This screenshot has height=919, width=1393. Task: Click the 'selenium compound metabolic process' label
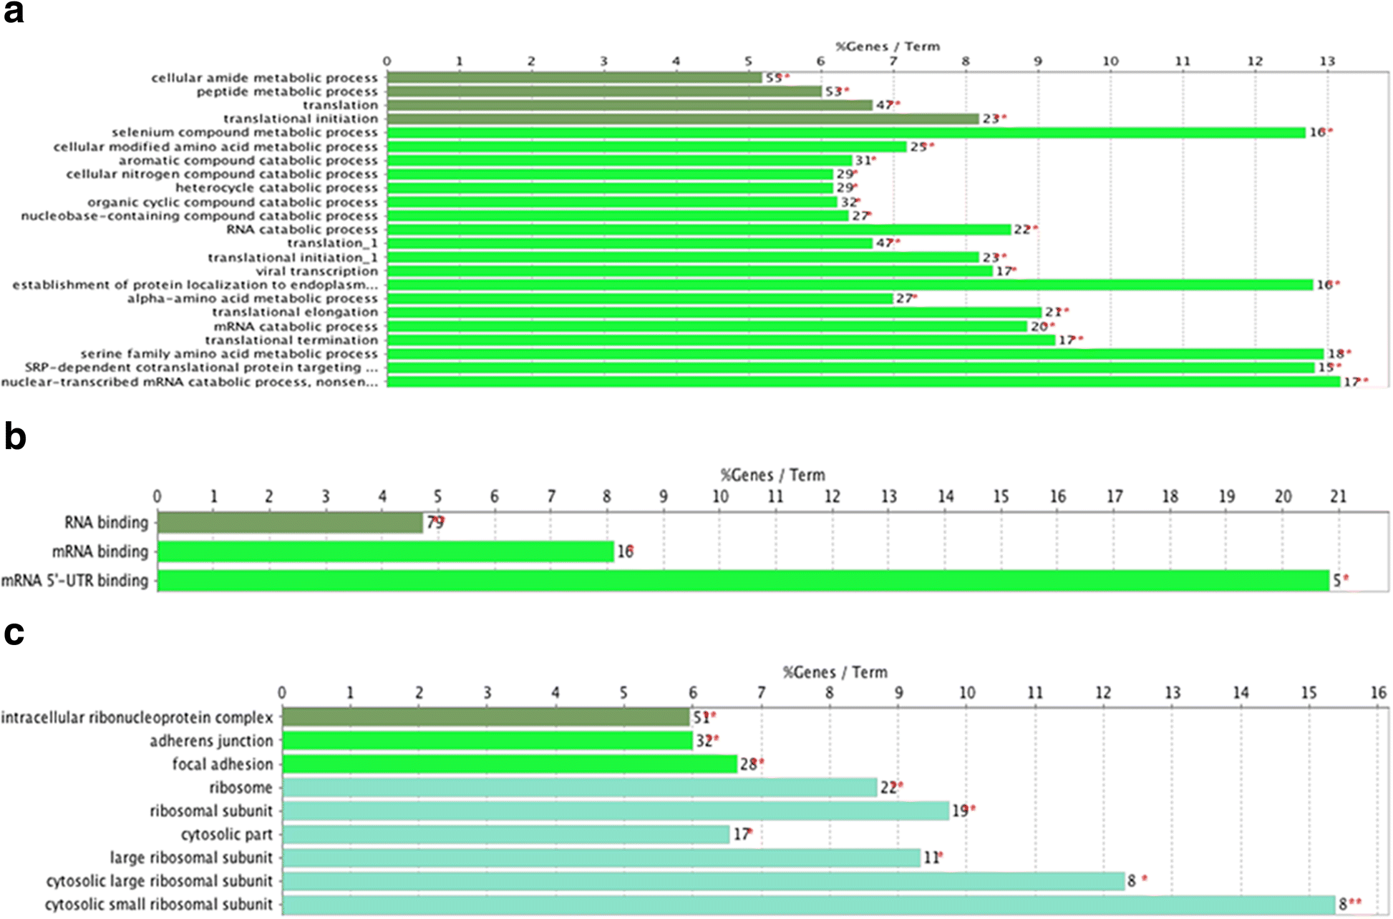click(244, 132)
